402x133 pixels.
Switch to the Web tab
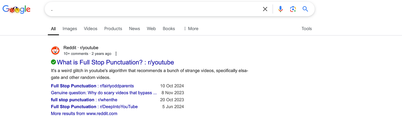tap(151, 29)
